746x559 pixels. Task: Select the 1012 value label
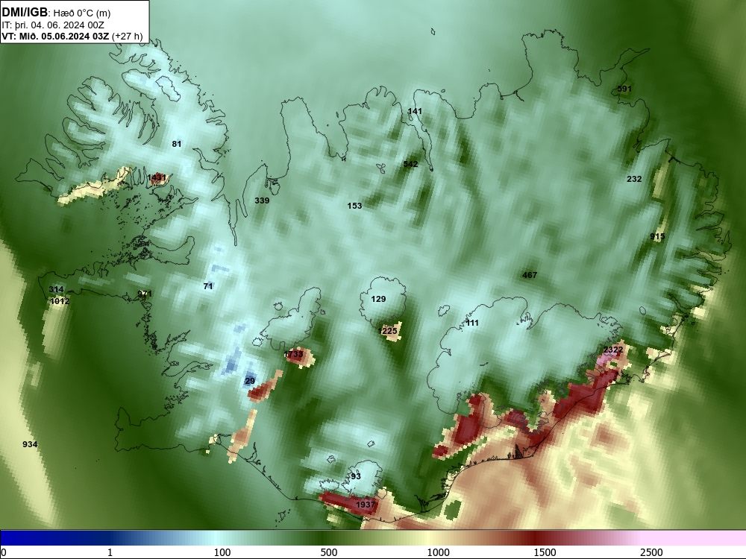click(x=60, y=301)
